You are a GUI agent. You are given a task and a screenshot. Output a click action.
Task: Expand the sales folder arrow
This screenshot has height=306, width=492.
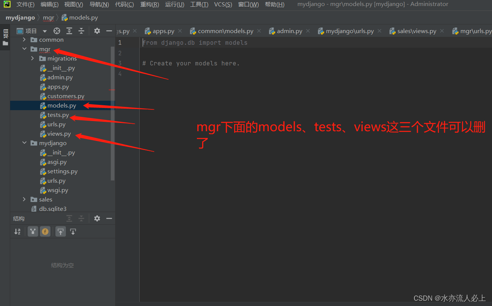pyautogui.click(x=24, y=199)
